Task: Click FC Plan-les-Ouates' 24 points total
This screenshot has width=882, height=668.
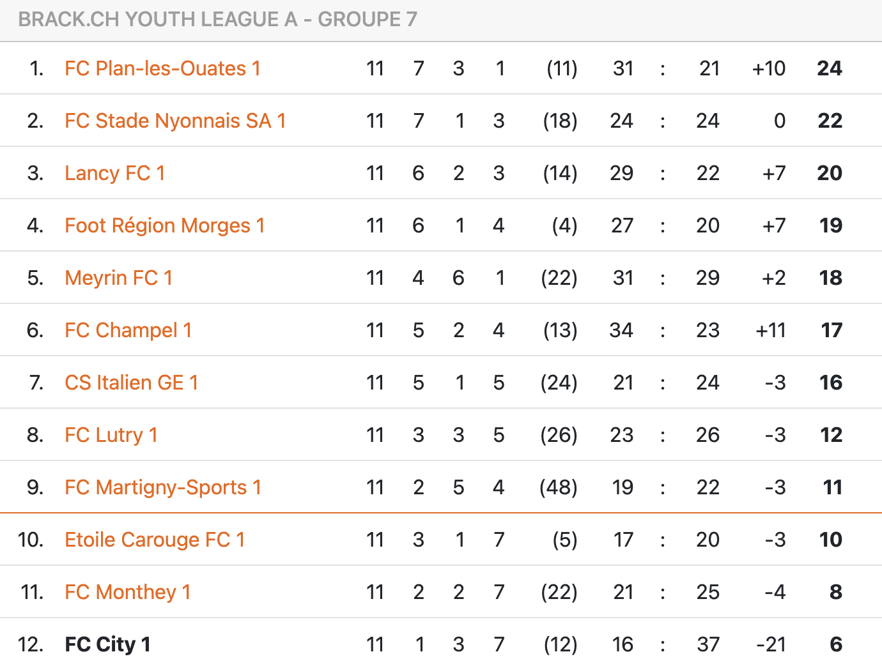Action: coord(829,68)
